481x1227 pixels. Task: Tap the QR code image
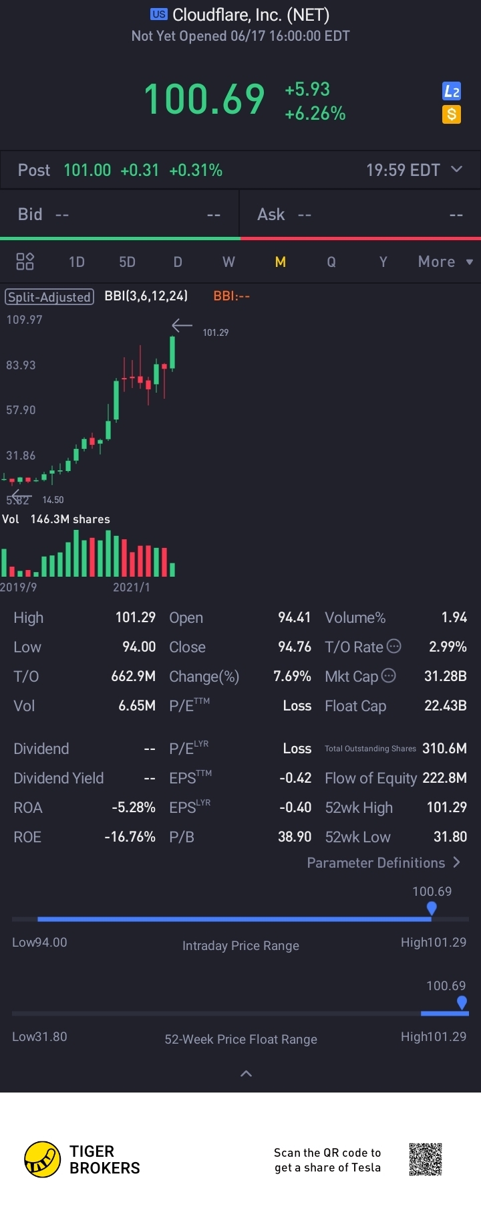[426, 1159]
